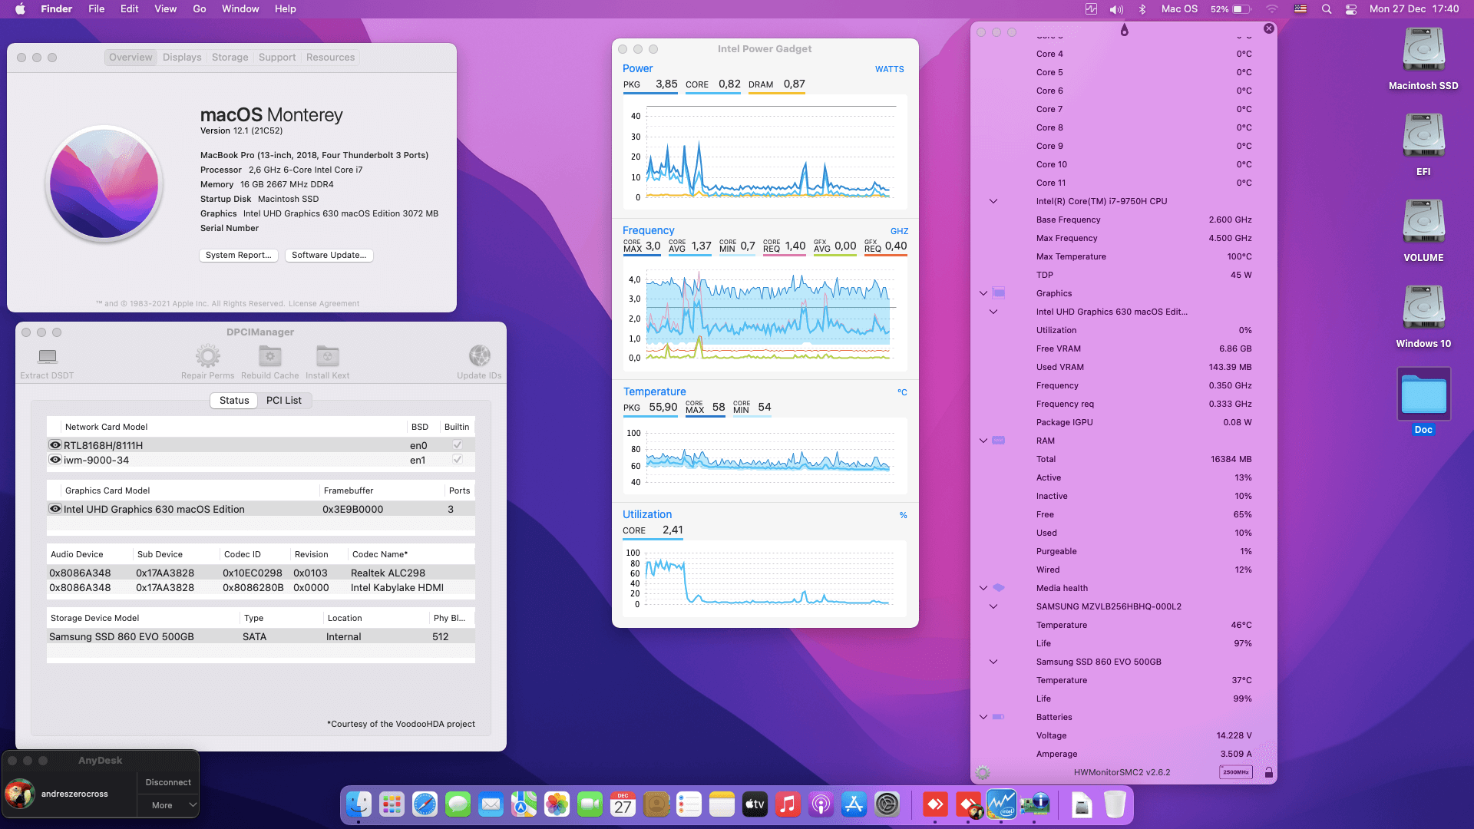Screen dimensions: 1474x829
Task: Open VOLUME drive icon on desktop
Action: pos(1423,223)
